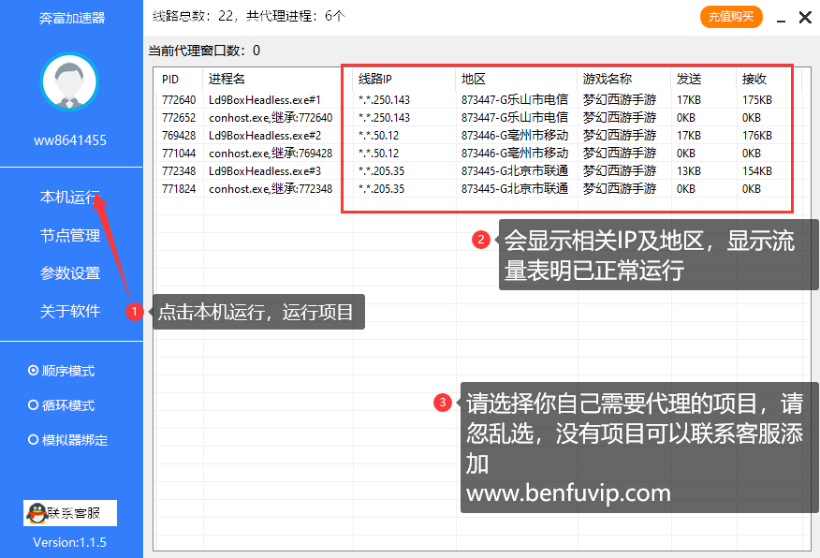Image resolution: width=820 pixels, height=558 pixels.
Task: Go to the 节点管理 section
Action: point(69,236)
